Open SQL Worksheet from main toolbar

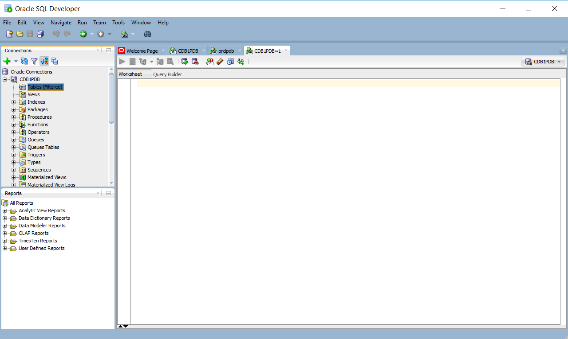click(124, 34)
